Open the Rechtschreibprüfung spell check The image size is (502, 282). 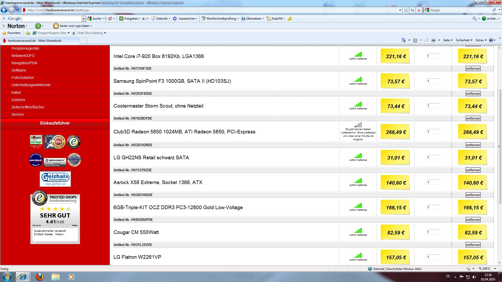[220, 19]
